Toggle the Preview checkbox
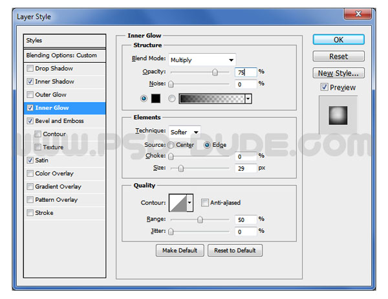Viewport: 388px width, 299px height. [324, 87]
